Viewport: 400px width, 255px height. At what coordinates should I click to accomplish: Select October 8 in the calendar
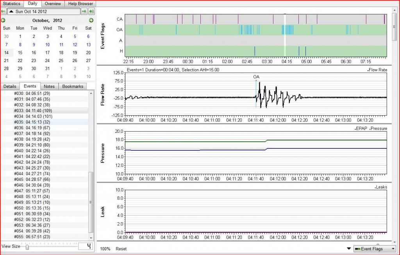tap(20, 45)
